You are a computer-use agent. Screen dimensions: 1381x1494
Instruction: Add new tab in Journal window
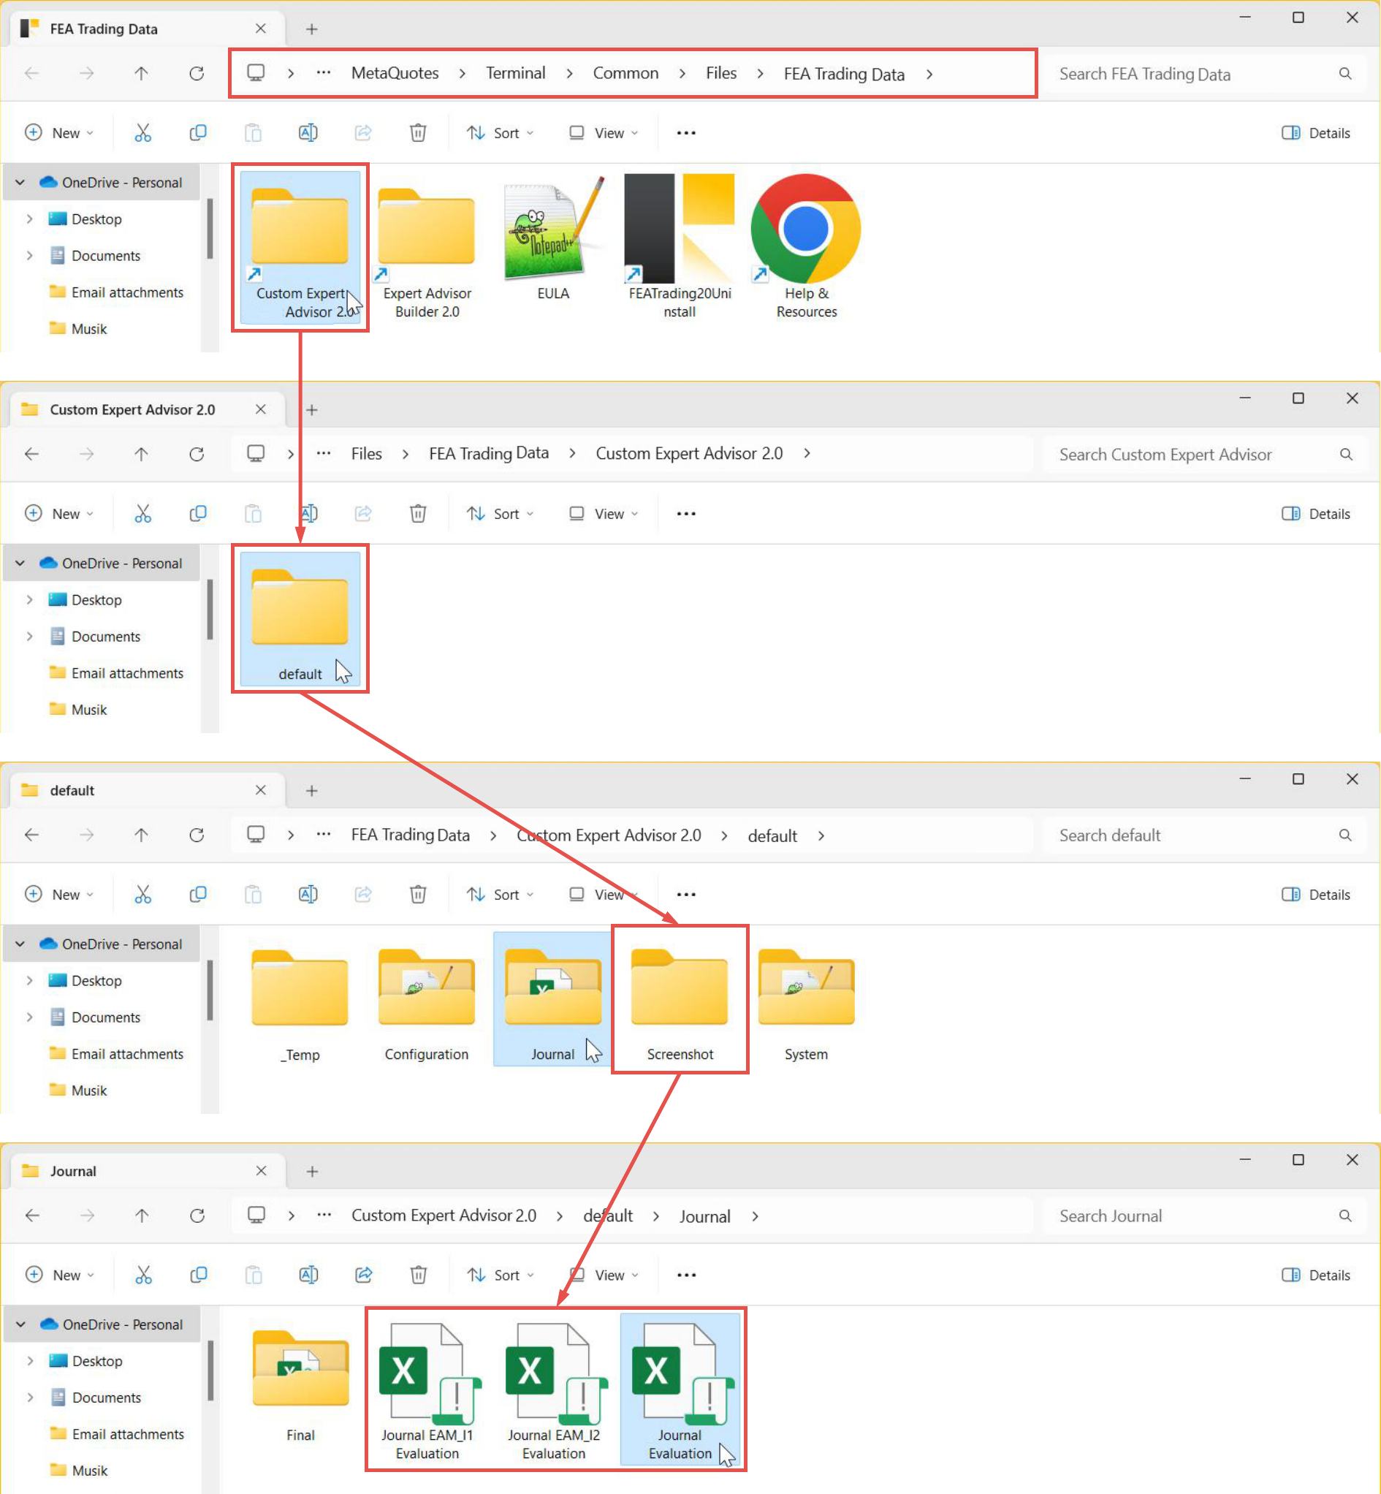(313, 1171)
